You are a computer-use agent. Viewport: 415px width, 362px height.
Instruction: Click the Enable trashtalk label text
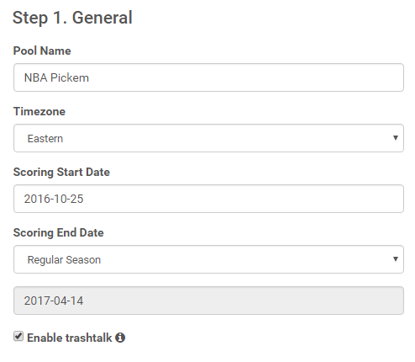click(x=70, y=338)
